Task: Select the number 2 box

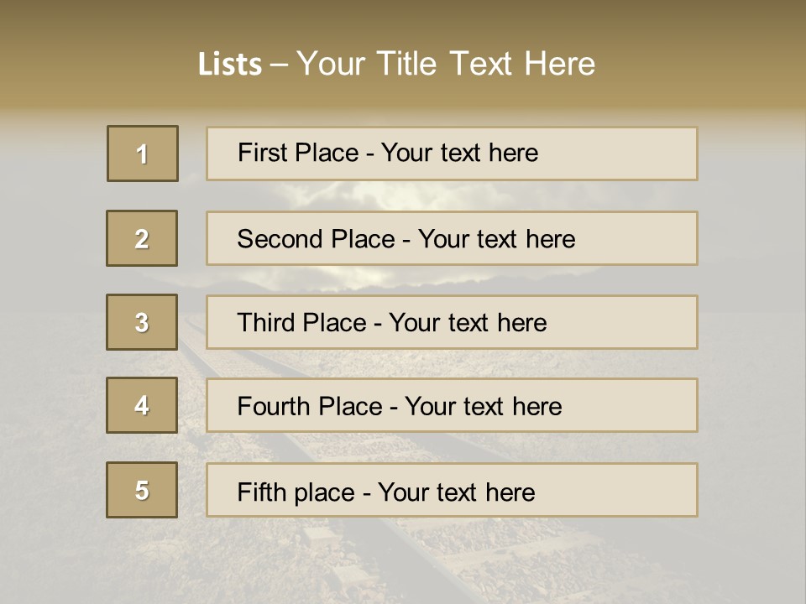Action: [142, 238]
